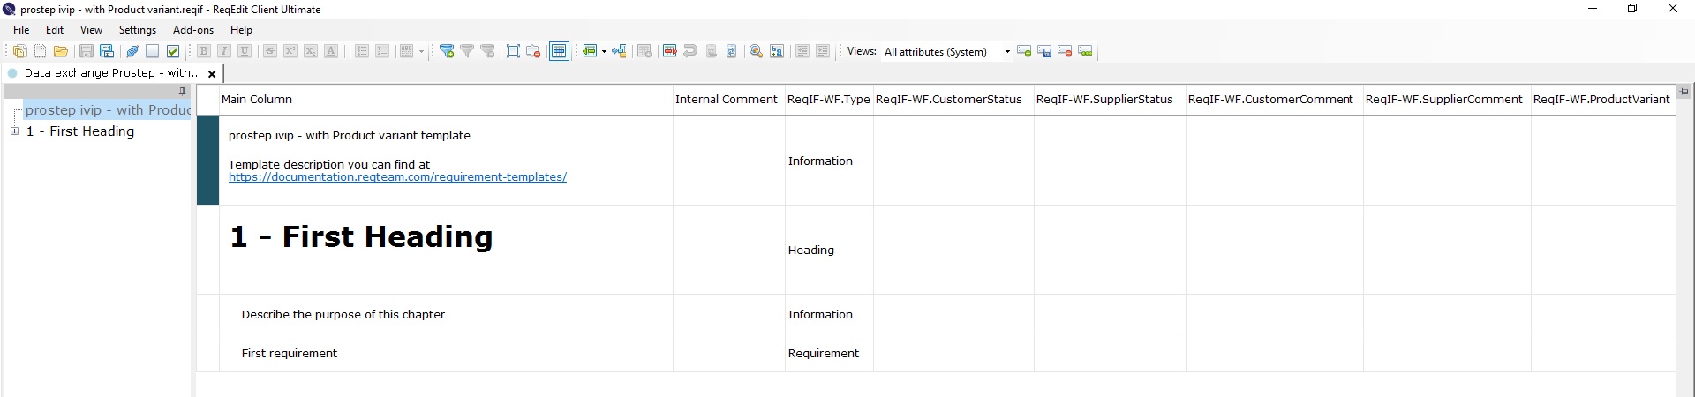Image resolution: width=1695 pixels, height=397 pixels.
Task: Open the View menu
Action: (91, 30)
